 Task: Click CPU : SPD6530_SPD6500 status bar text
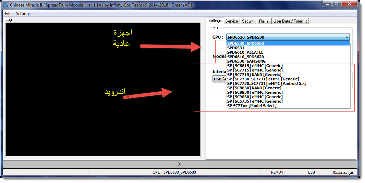click(x=174, y=172)
